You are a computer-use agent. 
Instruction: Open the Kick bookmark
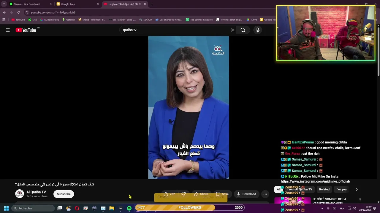(x=32, y=20)
